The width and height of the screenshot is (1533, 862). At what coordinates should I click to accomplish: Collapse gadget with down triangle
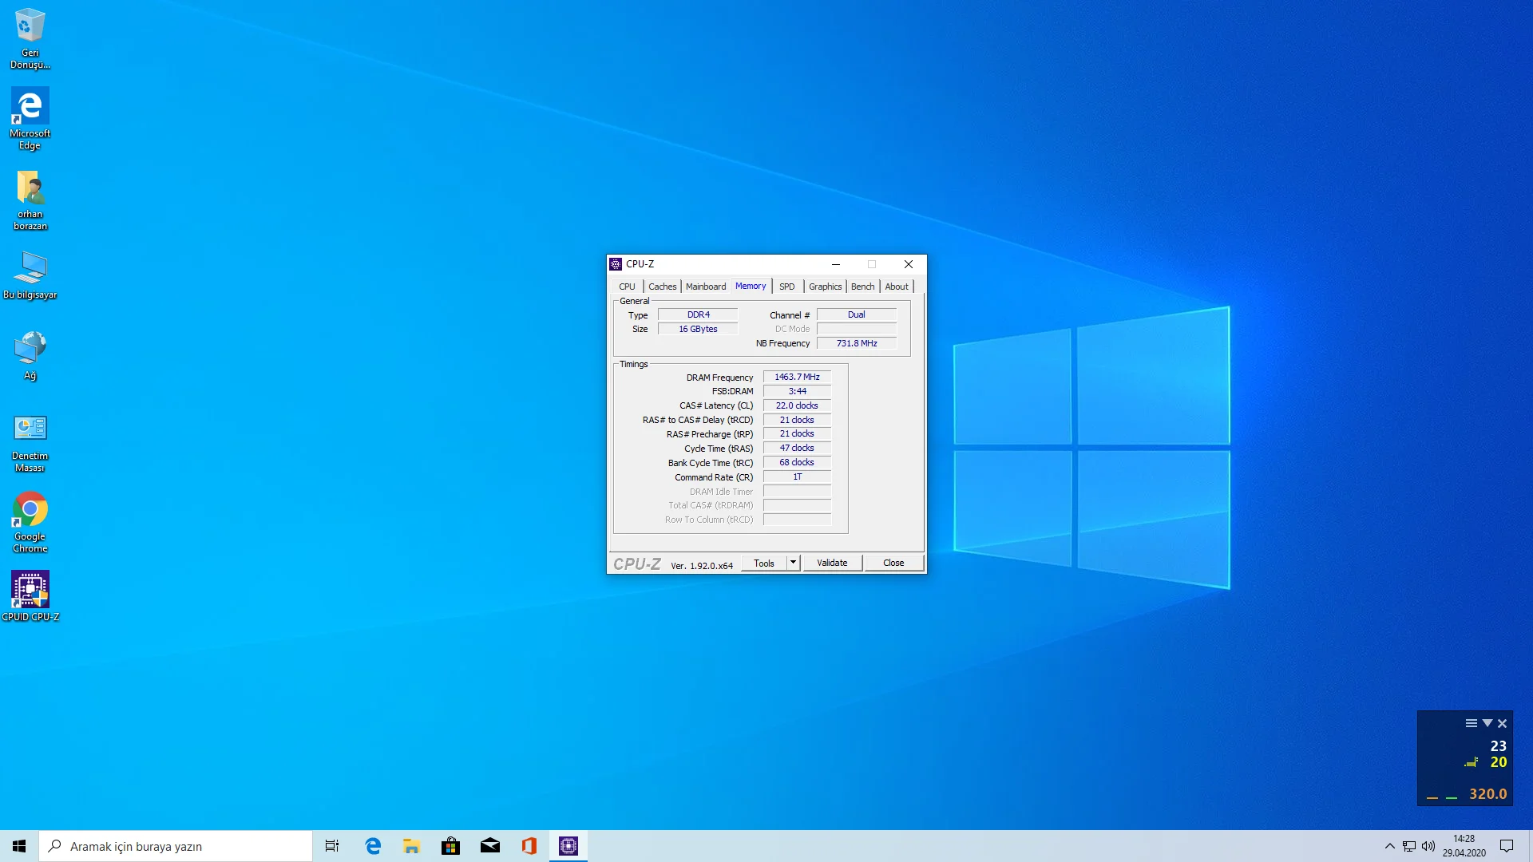tap(1487, 723)
